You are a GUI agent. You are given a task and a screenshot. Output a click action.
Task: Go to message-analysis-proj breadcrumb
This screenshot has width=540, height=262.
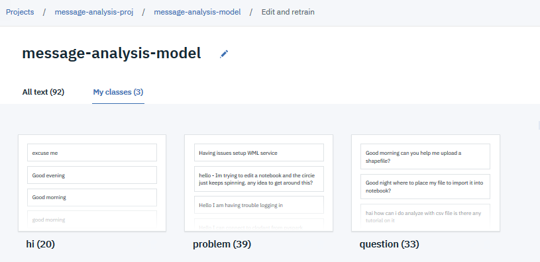pyautogui.click(x=94, y=12)
